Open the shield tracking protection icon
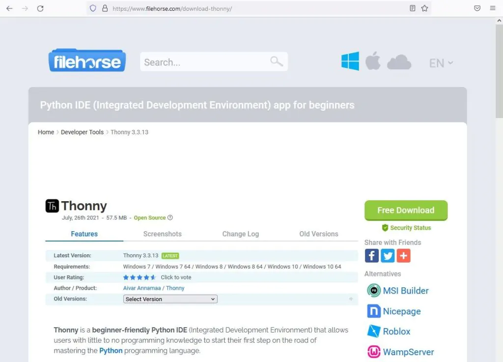The height and width of the screenshot is (362, 503). point(93,8)
